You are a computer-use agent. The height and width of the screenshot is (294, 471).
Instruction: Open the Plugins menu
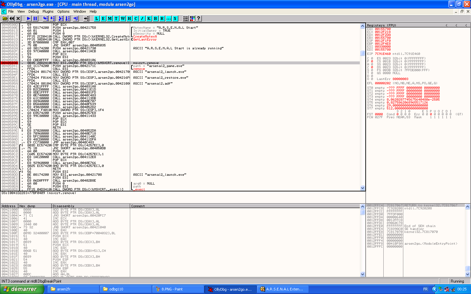[x=48, y=11]
